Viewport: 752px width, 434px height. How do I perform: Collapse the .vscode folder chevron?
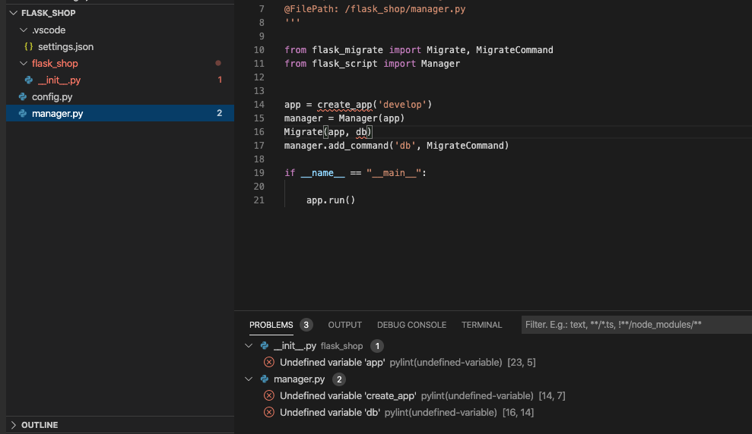click(24, 30)
